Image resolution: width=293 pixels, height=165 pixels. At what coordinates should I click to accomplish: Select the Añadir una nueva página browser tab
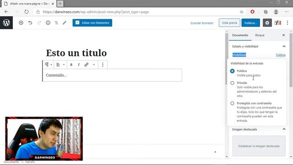(x=29, y=4)
